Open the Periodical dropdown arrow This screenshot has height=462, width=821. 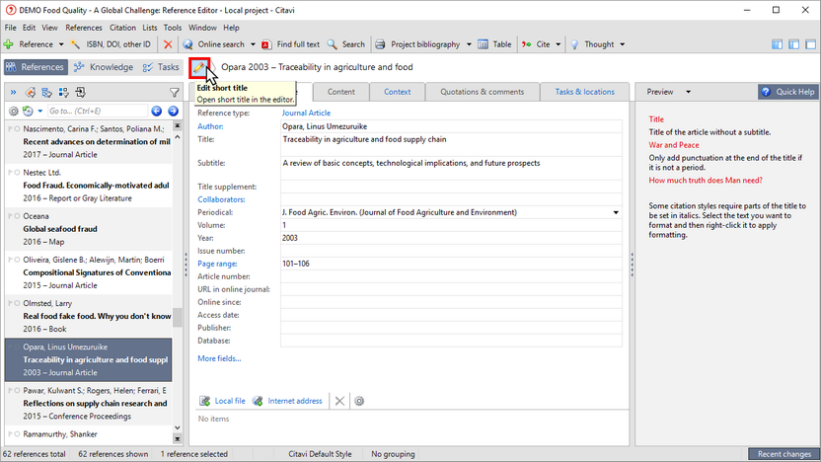tap(616, 212)
